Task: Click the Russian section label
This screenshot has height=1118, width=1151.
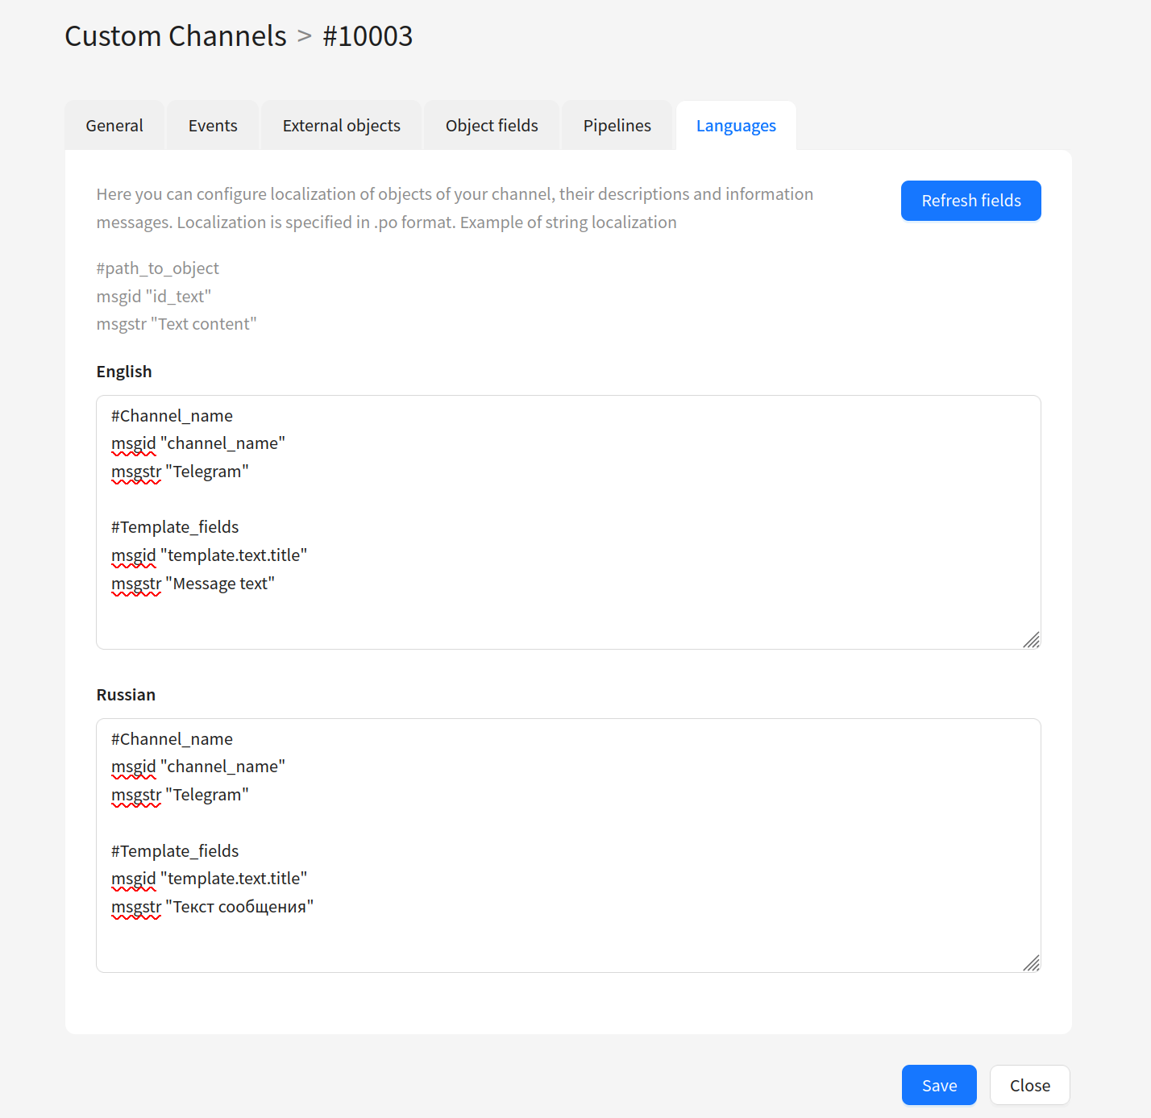Action: (126, 695)
